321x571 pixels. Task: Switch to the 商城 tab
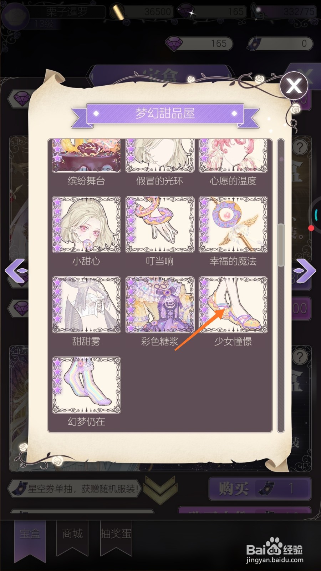coord(72,537)
